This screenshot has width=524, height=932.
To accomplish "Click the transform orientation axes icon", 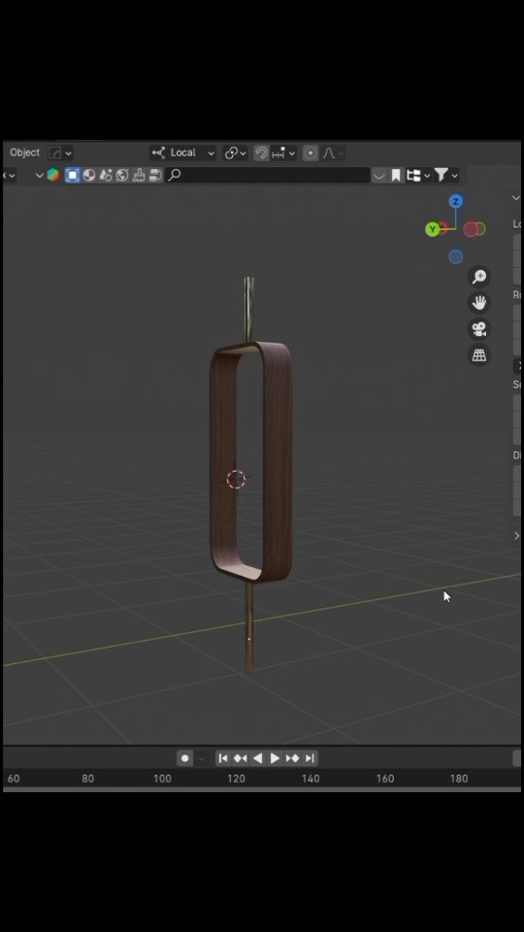I will pyautogui.click(x=158, y=152).
